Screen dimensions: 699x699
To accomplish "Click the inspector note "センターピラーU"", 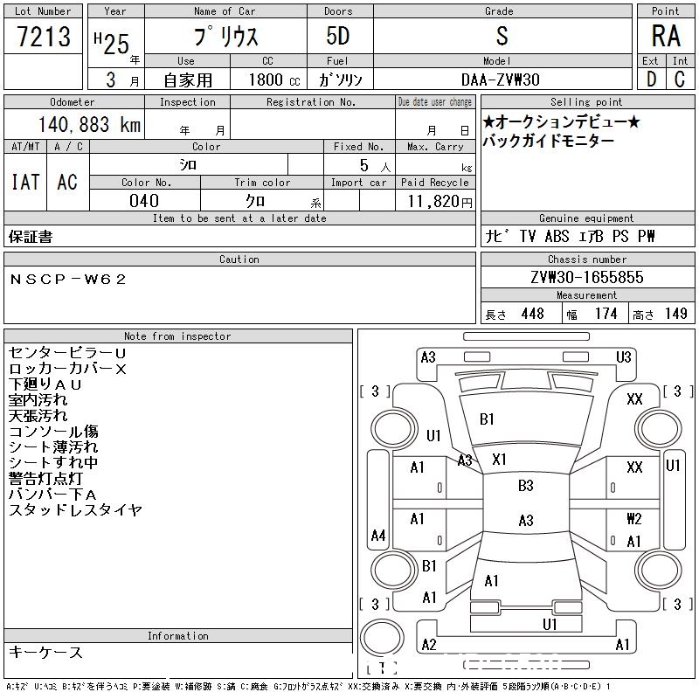I will point(67,353).
